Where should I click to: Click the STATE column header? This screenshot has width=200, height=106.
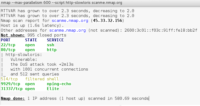[x=31, y=40]
